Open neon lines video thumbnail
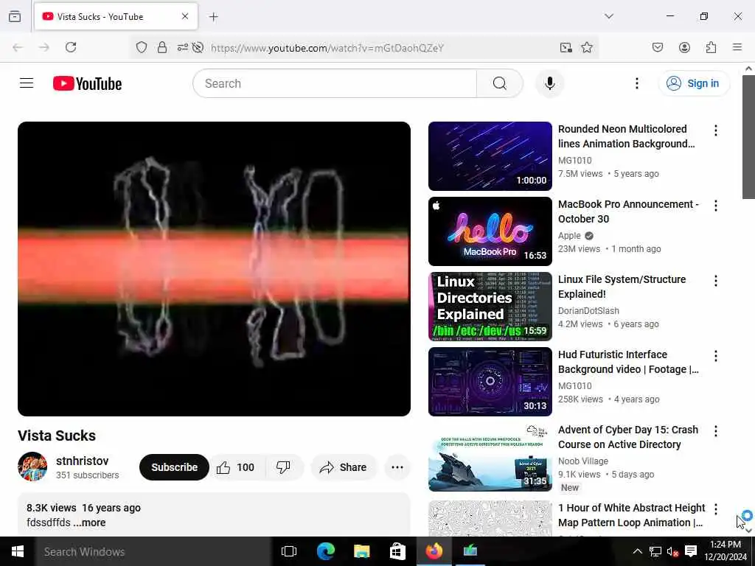This screenshot has width=755, height=566. click(490, 156)
